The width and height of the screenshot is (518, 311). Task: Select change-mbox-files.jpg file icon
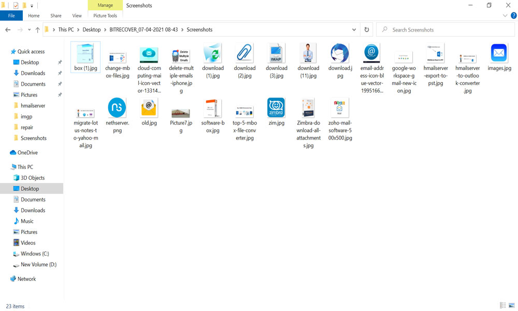117,58
